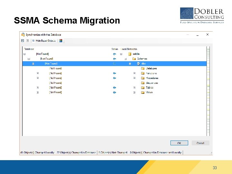232x174 pixels.
Task: Click the Schemas folder icon
Action: [134, 59]
